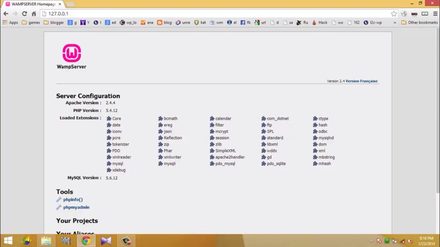This screenshot has width=440, height=247.
Task: Click the browser forward arrow
Action: pyautogui.click(x=15, y=14)
